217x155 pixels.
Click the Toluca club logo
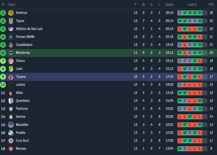[x=11, y=61]
